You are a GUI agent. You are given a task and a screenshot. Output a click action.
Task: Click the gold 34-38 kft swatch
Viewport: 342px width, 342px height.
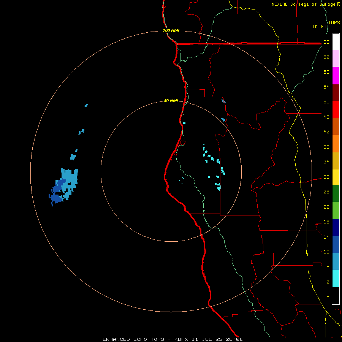point(336,161)
